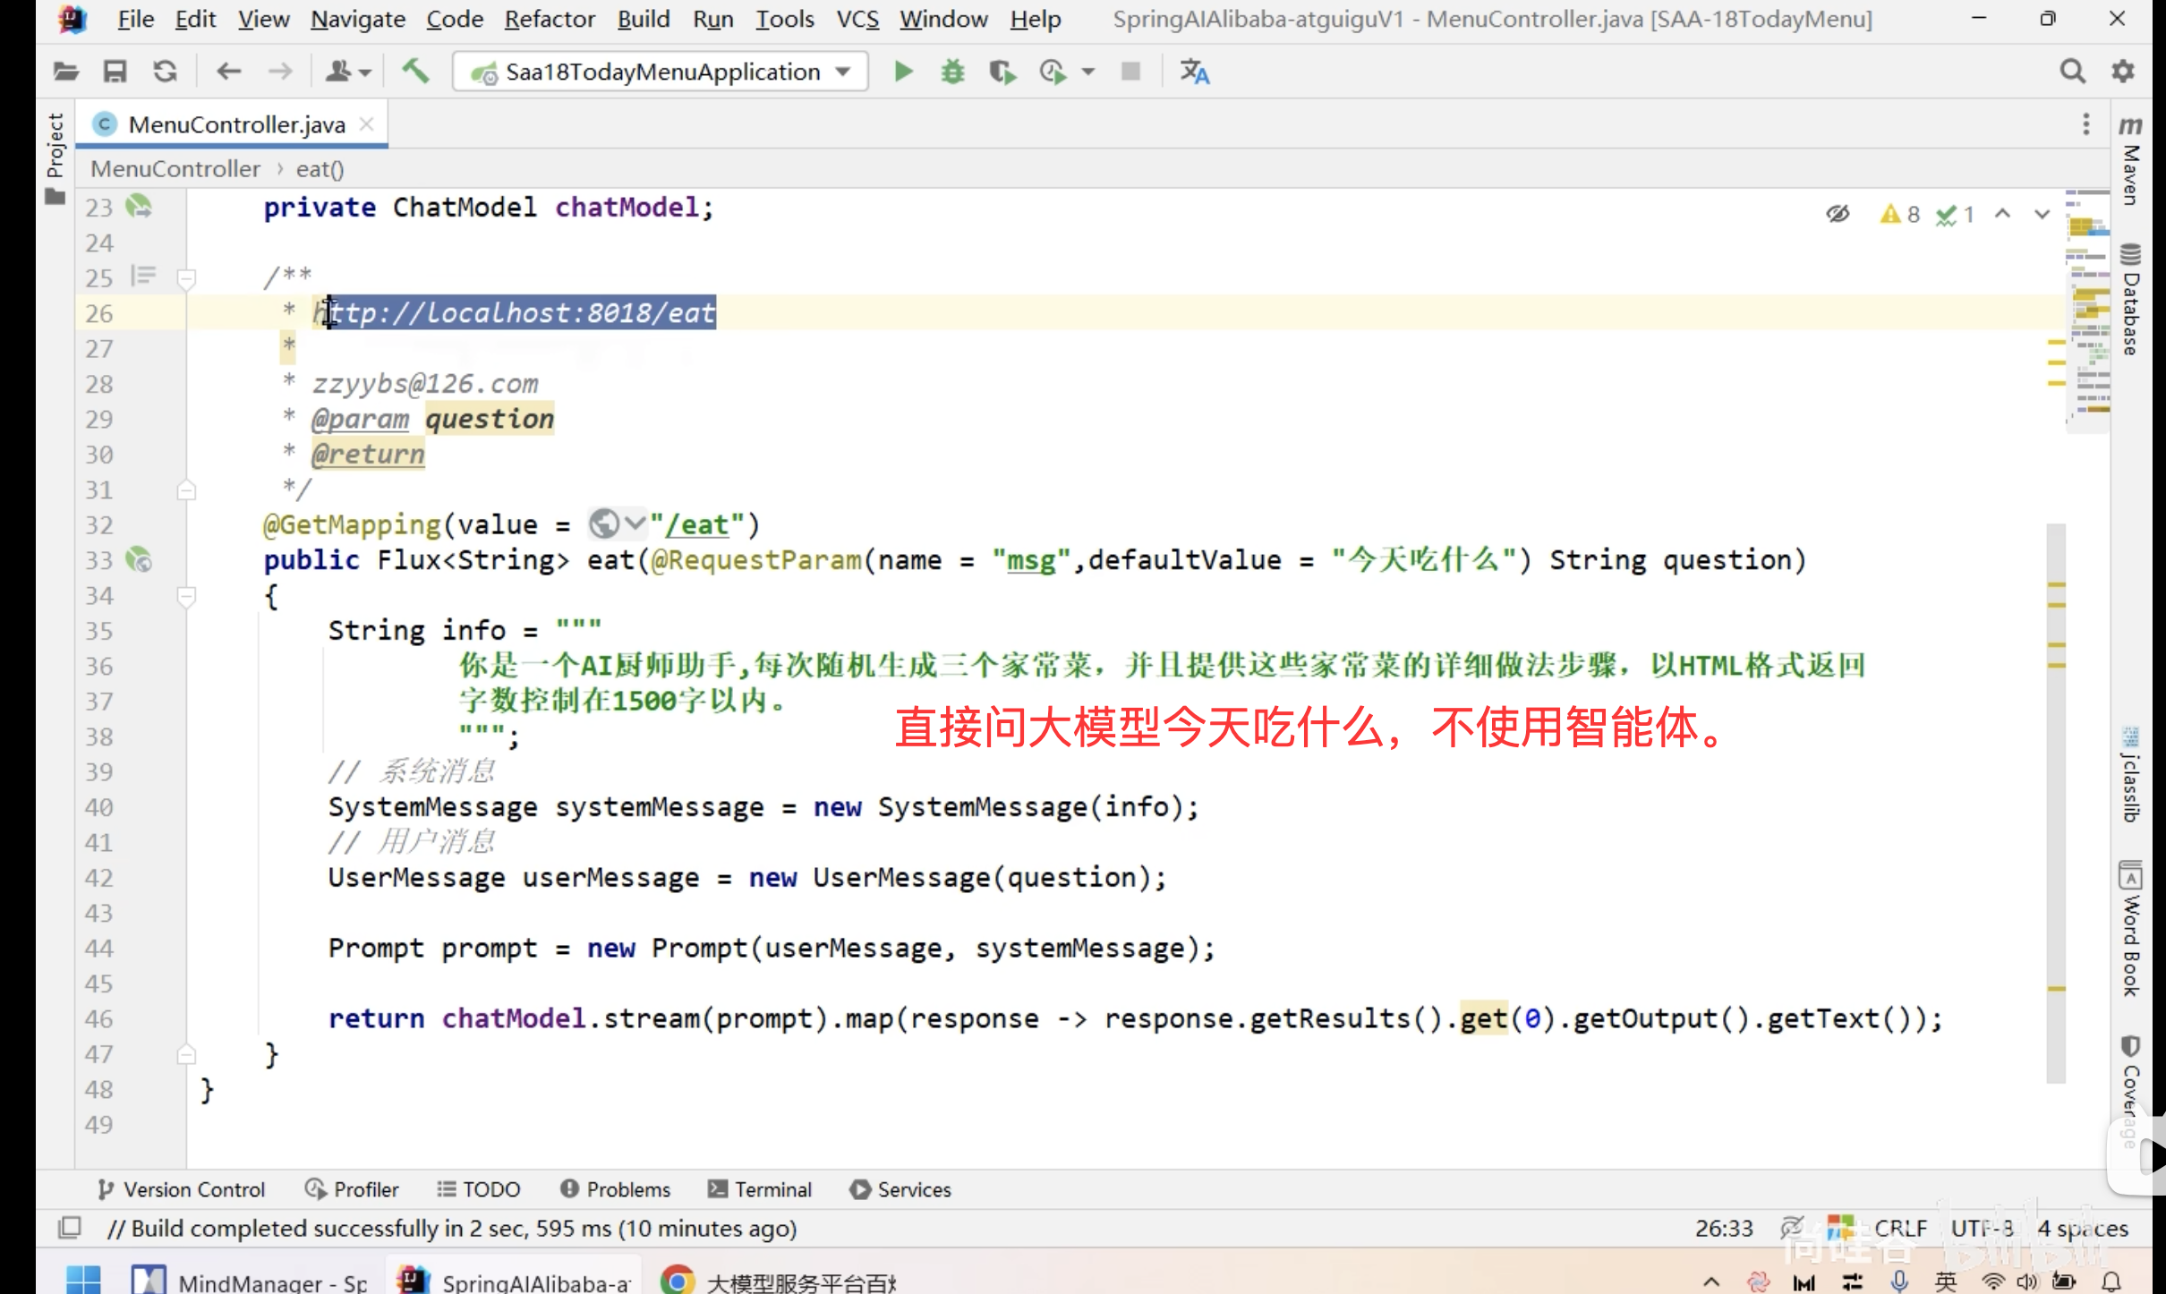Switch to the Terminal tool window tab

pos(760,1189)
